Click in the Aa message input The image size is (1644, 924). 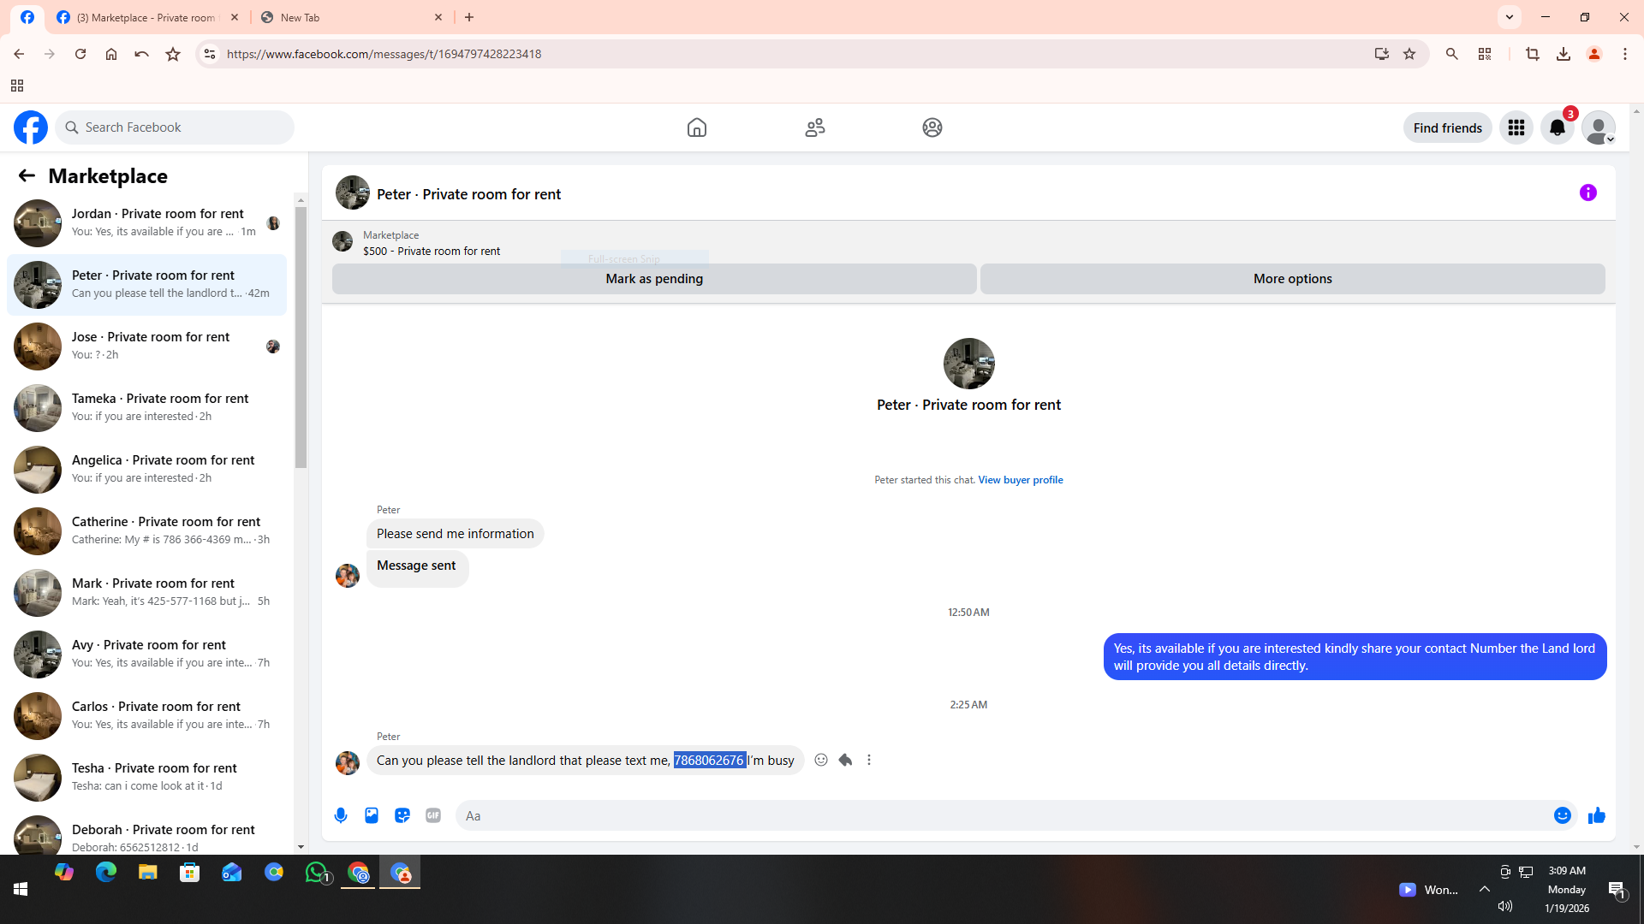1002,815
